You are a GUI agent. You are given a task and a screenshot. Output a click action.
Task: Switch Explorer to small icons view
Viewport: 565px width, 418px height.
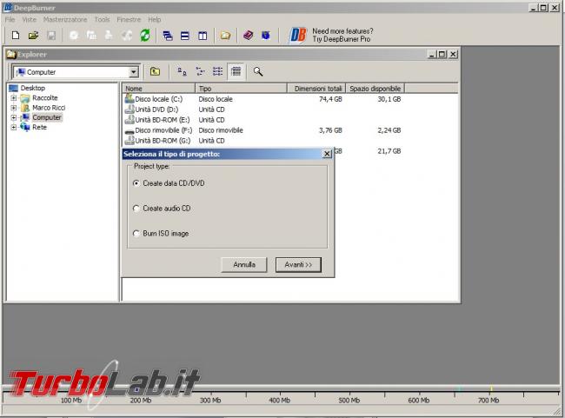(x=200, y=71)
